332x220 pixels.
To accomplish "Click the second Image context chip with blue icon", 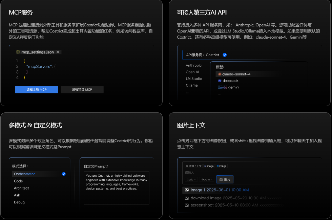I will [222, 166].
